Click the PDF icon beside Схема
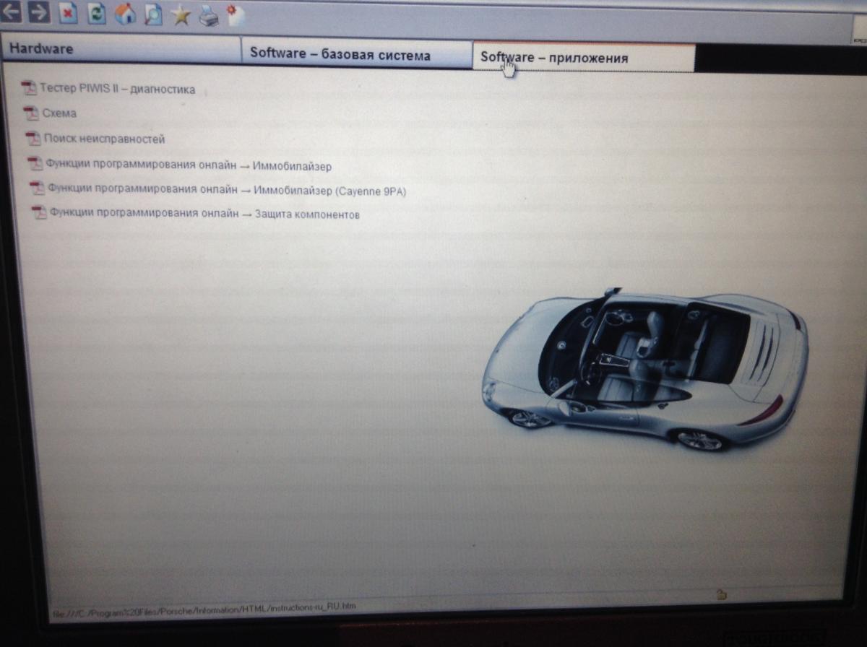This screenshot has width=867, height=647. [30, 113]
